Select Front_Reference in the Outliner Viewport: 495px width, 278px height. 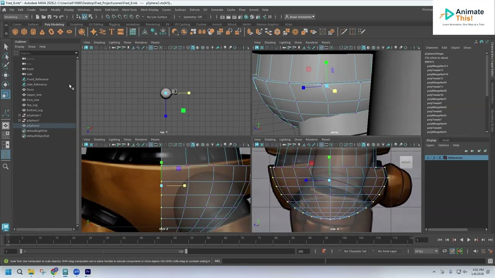tap(38, 79)
